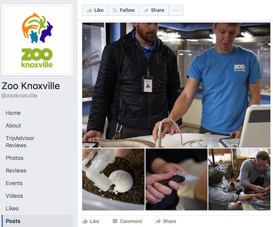Open the three-dots more options menu
This screenshot has width=273, height=227.
coord(176,10)
